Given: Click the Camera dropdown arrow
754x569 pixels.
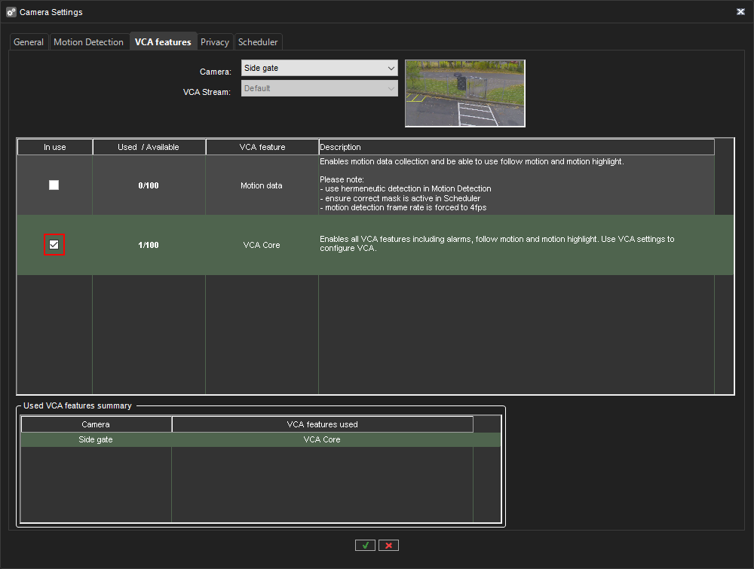Looking at the screenshot, I should click(391, 68).
